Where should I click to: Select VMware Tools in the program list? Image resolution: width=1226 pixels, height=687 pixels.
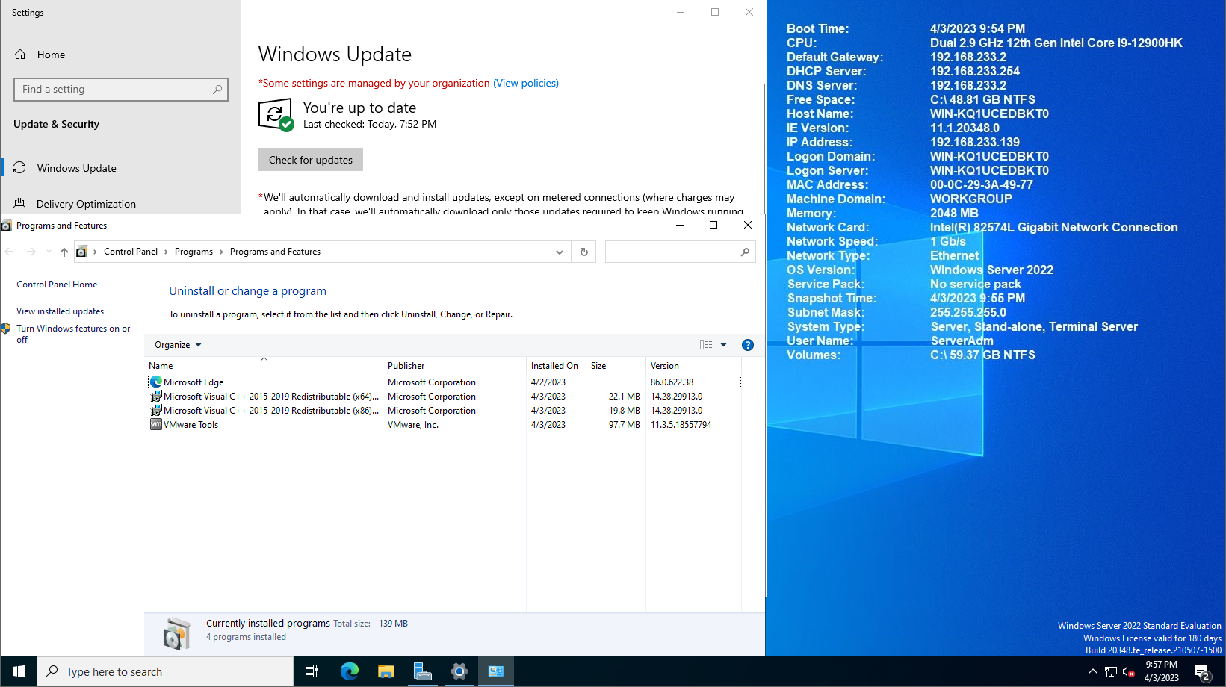click(x=191, y=424)
